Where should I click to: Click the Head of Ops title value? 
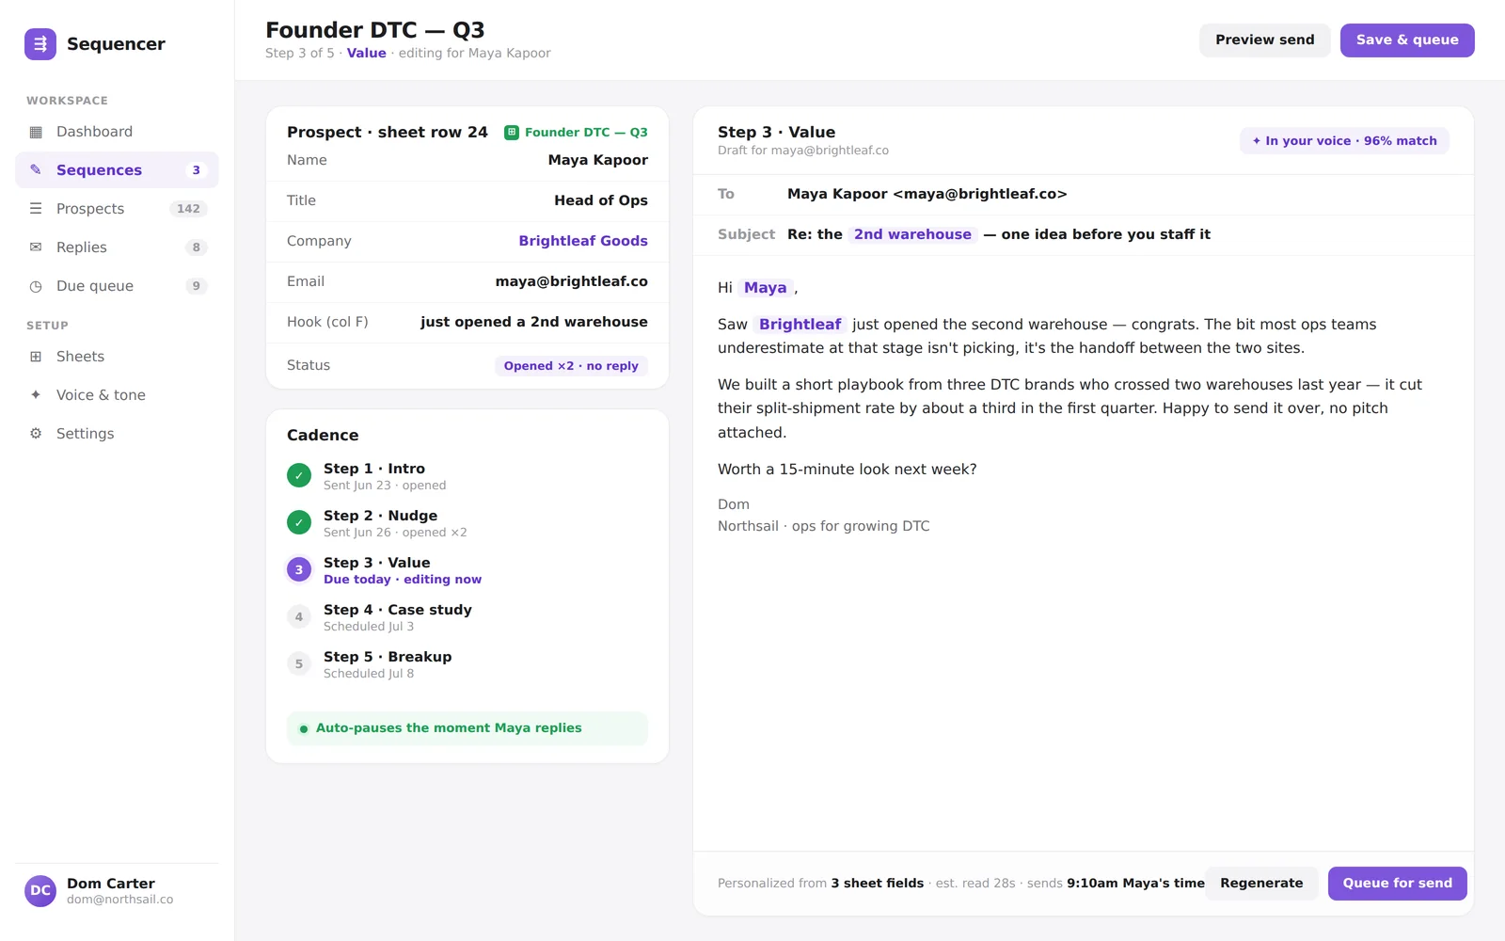[601, 200]
